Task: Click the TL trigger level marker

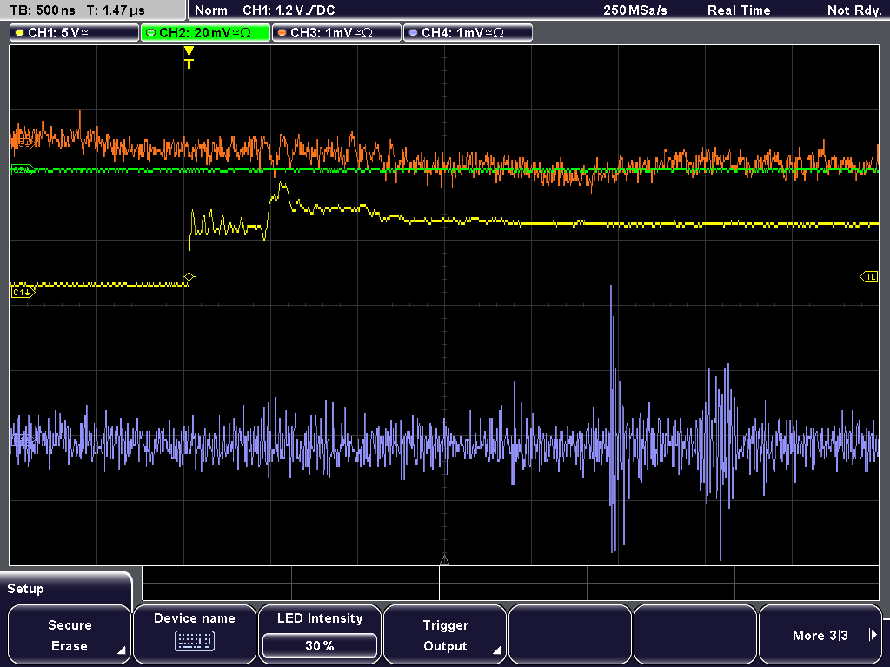Action: [x=869, y=277]
